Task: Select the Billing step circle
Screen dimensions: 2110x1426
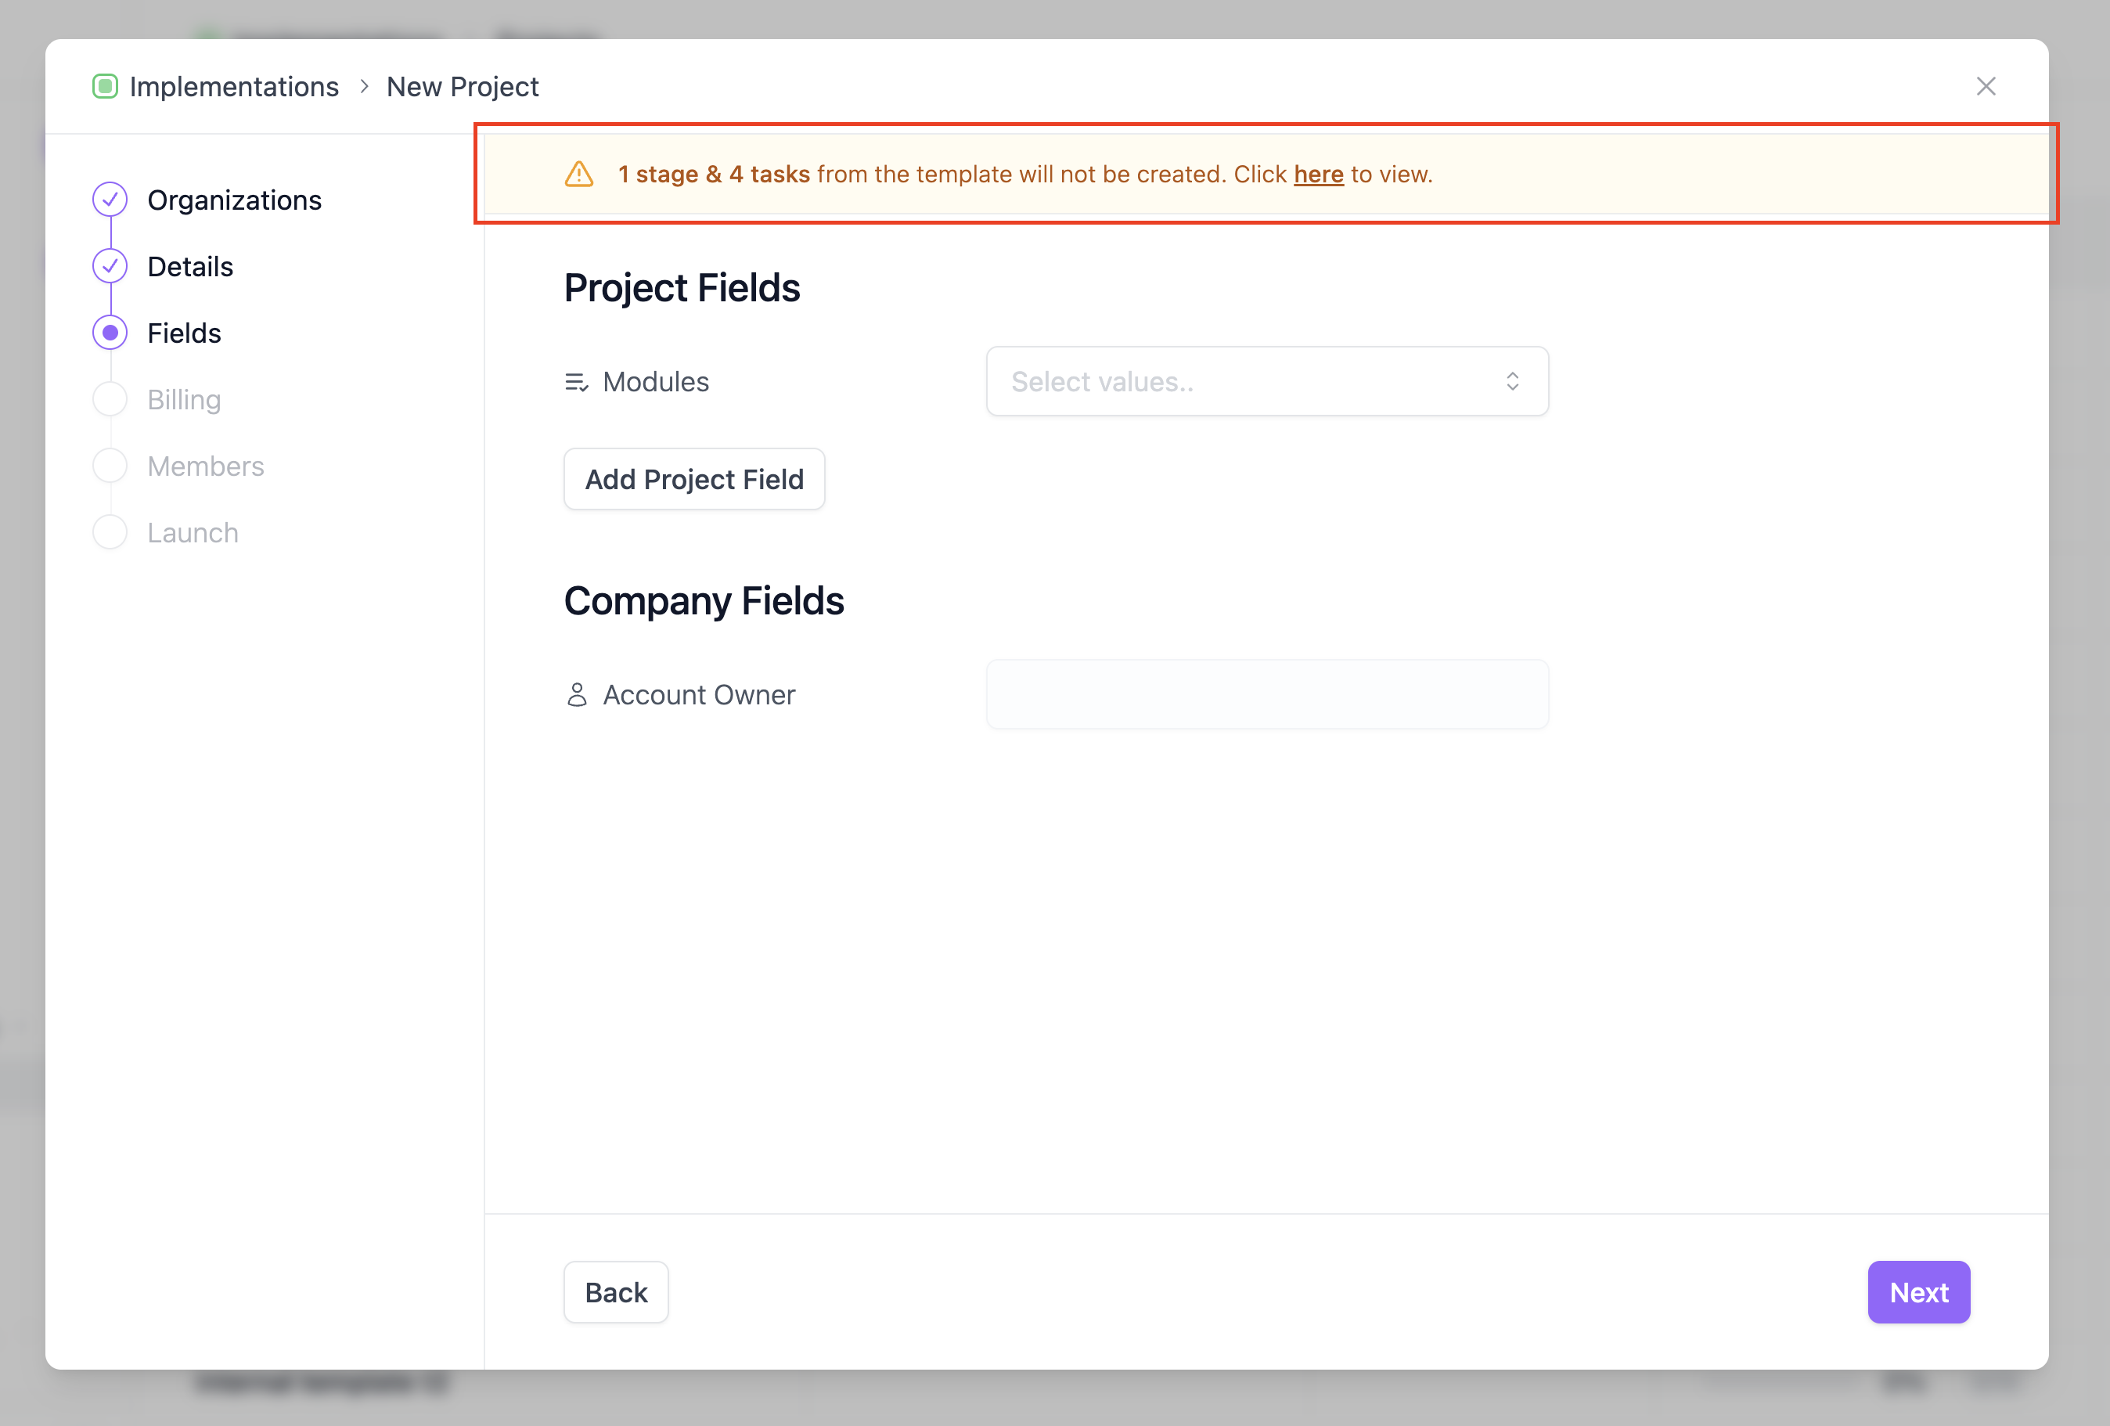Action: point(110,399)
